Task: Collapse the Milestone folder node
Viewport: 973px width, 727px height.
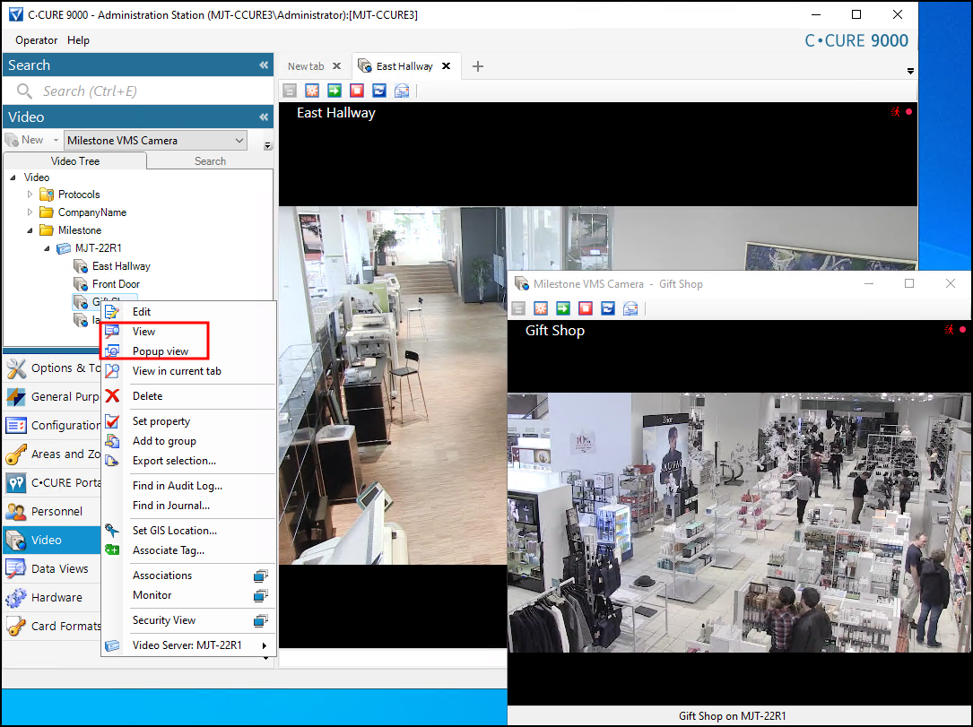Action: 30,230
